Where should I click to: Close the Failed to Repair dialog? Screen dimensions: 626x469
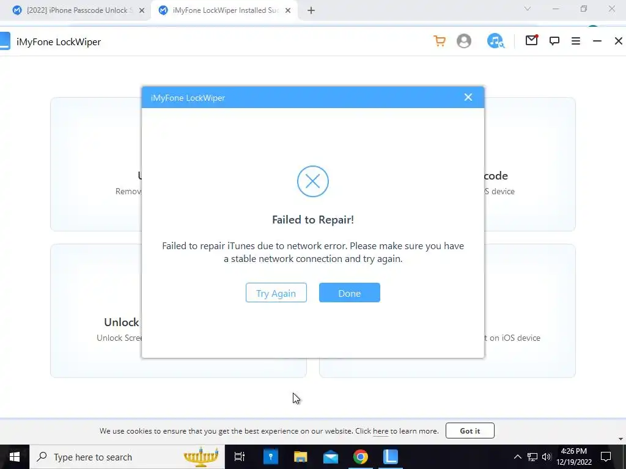468,97
